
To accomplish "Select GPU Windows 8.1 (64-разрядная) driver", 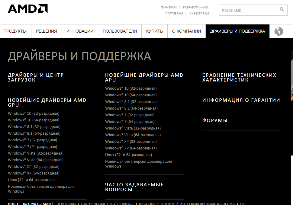I will point(34,133).
